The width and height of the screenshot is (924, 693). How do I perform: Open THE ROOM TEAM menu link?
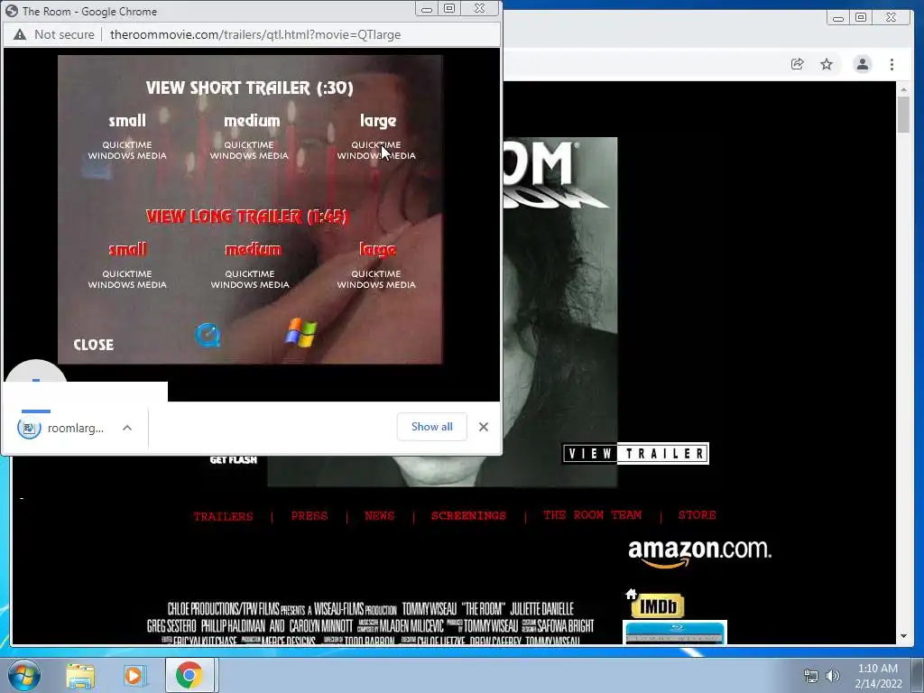pos(592,515)
